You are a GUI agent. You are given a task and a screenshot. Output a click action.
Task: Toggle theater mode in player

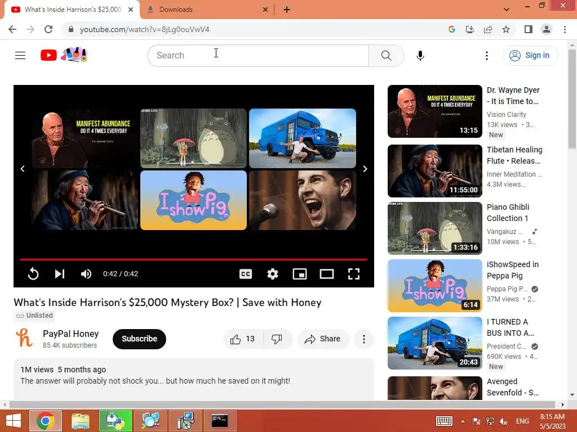coord(327,274)
